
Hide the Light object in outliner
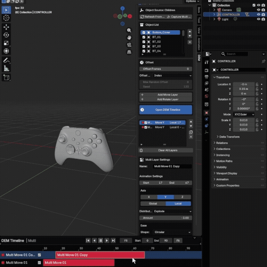point(258,19)
